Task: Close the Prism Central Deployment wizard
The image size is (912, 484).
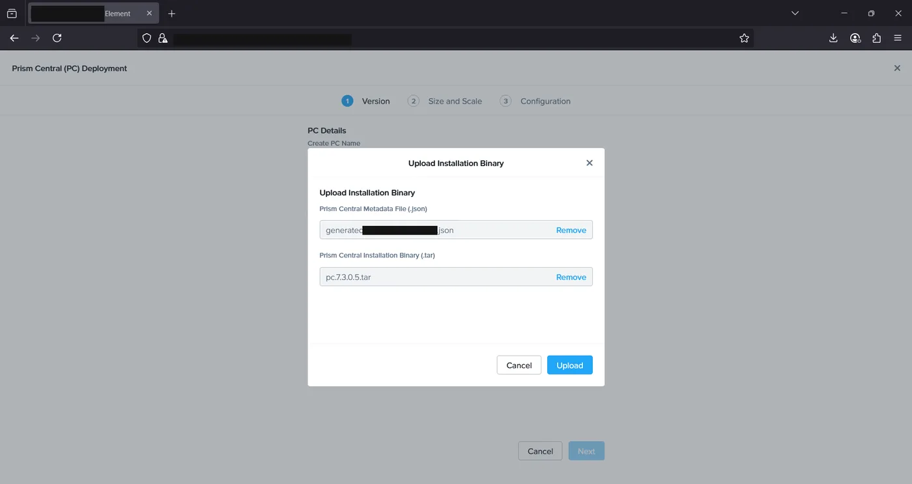Action: click(x=897, y=68)
